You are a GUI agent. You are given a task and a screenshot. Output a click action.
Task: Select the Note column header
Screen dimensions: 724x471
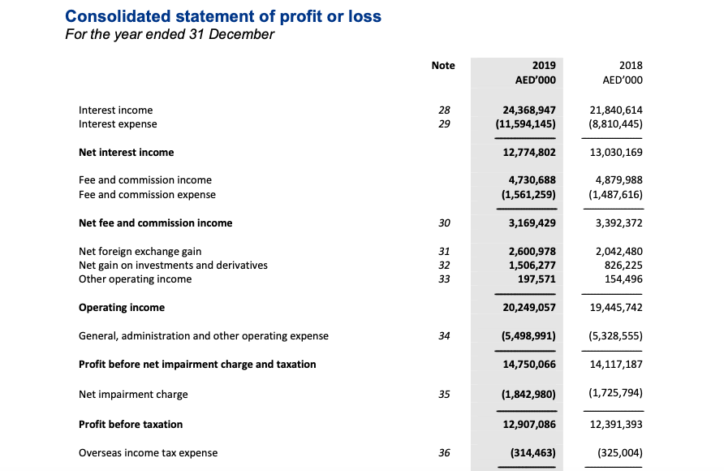click(x=443, y=66)
